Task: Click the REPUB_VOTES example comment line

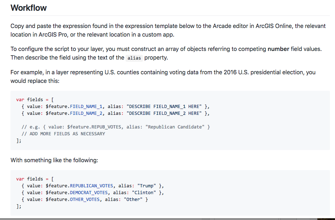Action: [116, 127]
